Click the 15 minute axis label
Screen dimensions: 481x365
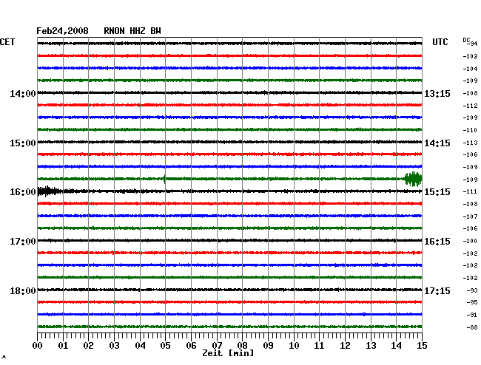tap(422, 346)
